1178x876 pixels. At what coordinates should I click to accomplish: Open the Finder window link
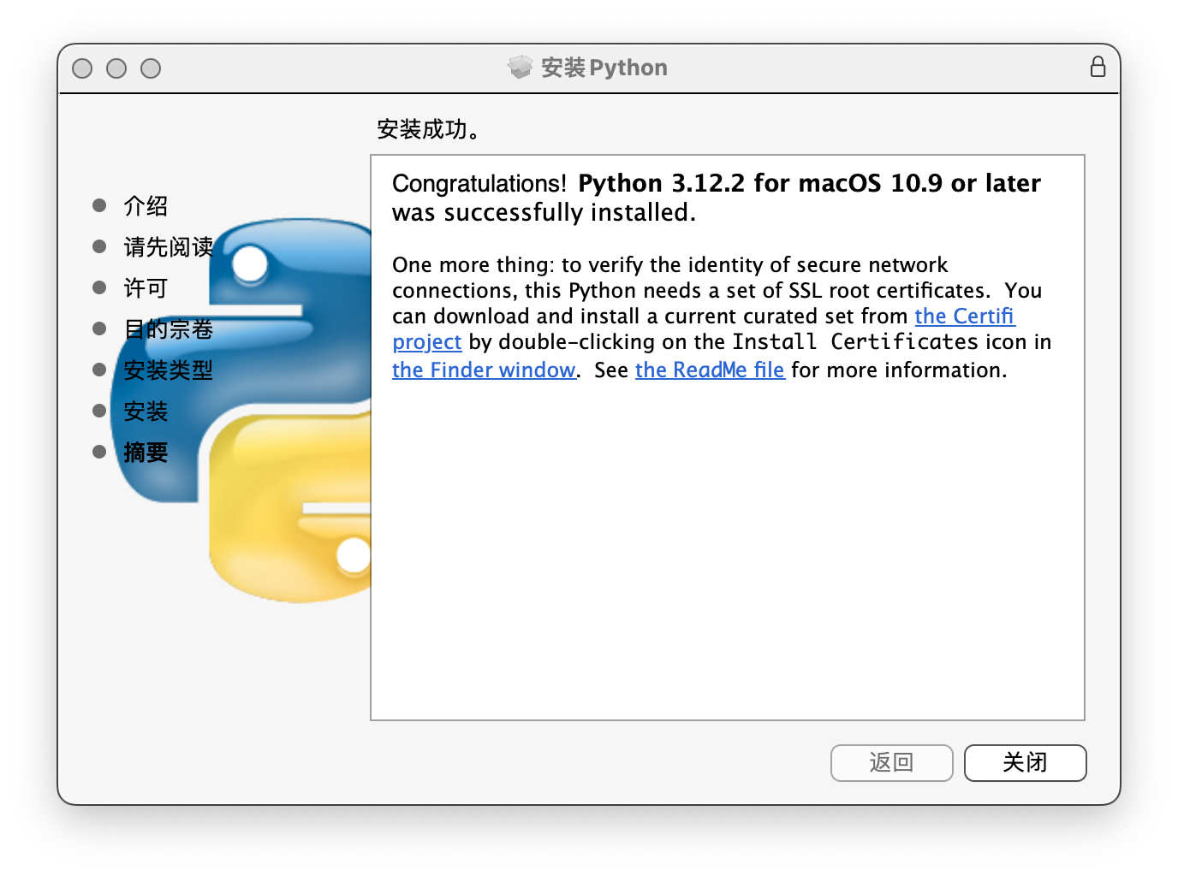[x=484, y=370]
